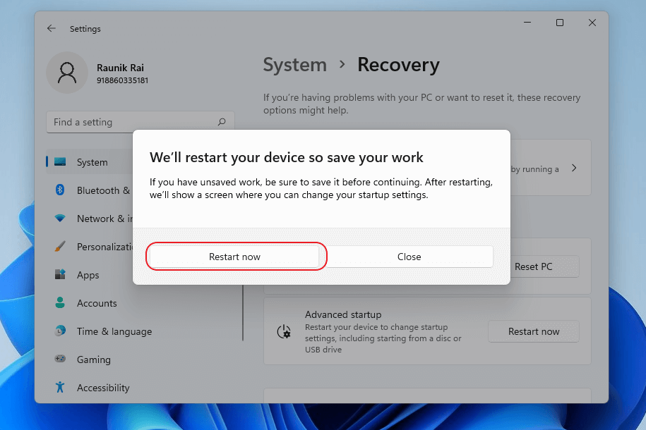Click the Gaming controller icon
Image resolution: width=646 pixels, height=430 pixels.
click(60, 359)
